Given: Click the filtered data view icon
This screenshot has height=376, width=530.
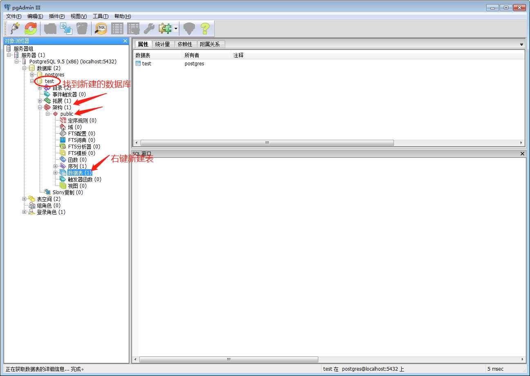Looking at the screenshot, I should 133,28.
